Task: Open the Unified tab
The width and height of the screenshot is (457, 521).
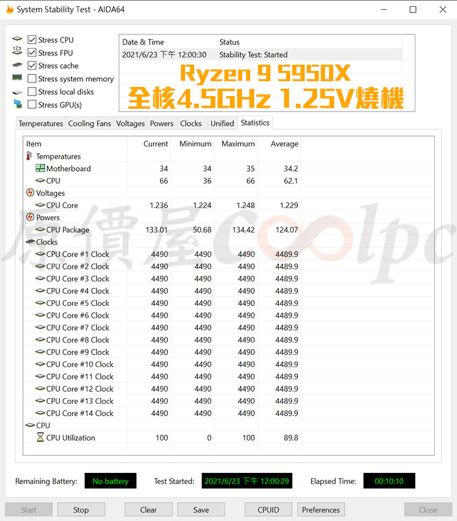Action: [222, 124]
